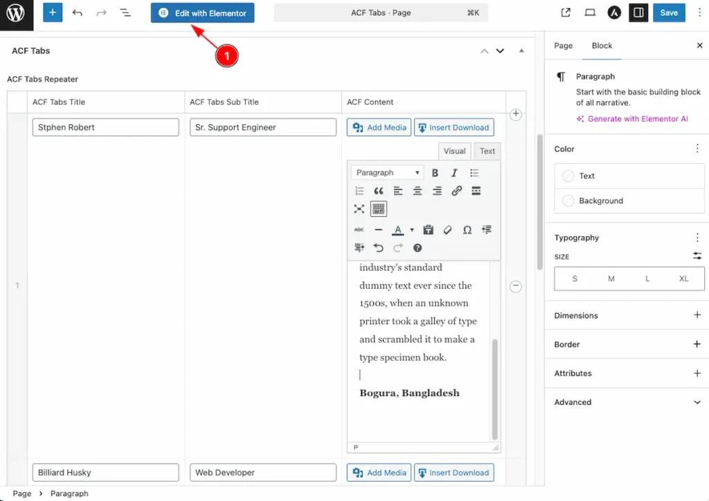This screenshot has height=501, width=709.
Task: Open the Astra settings icon
Action: coord(614,12)
